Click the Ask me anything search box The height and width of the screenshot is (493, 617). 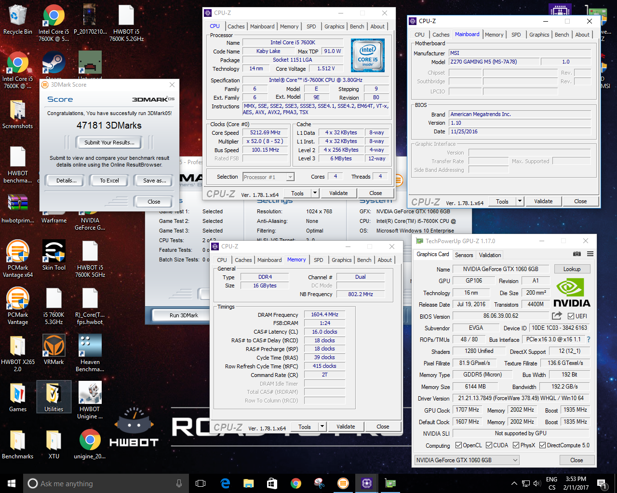[105, 483]
